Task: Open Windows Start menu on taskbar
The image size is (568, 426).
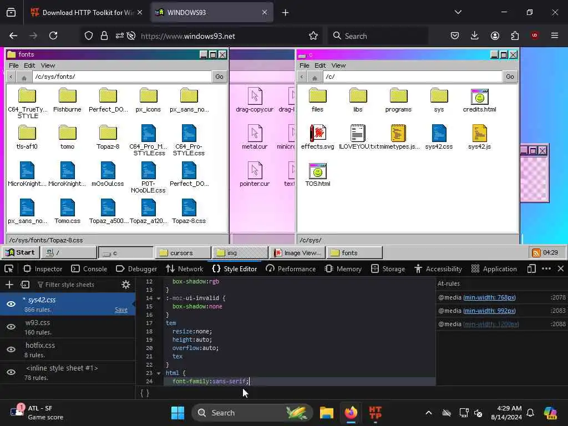Action: [x=177, y=413]
